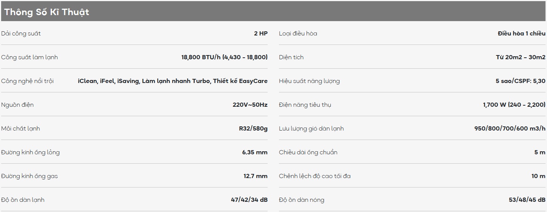Select the 'Từ 20m2 - 30m2' area value

click(521, 57)
